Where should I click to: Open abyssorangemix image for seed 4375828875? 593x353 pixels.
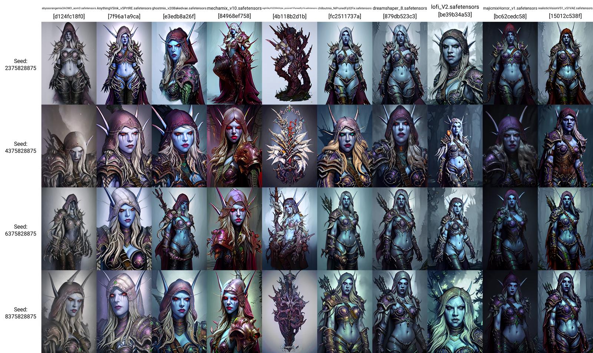[69, 146]
